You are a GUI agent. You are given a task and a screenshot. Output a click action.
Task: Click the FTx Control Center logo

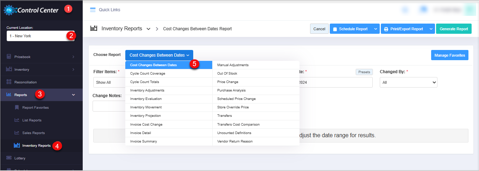[32, 10]
